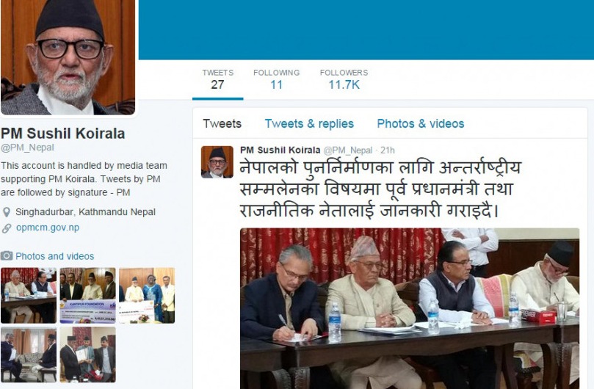Expand the tweet's photo of leaders at table
The image size is (594, 389).
[x=410, y=308]
